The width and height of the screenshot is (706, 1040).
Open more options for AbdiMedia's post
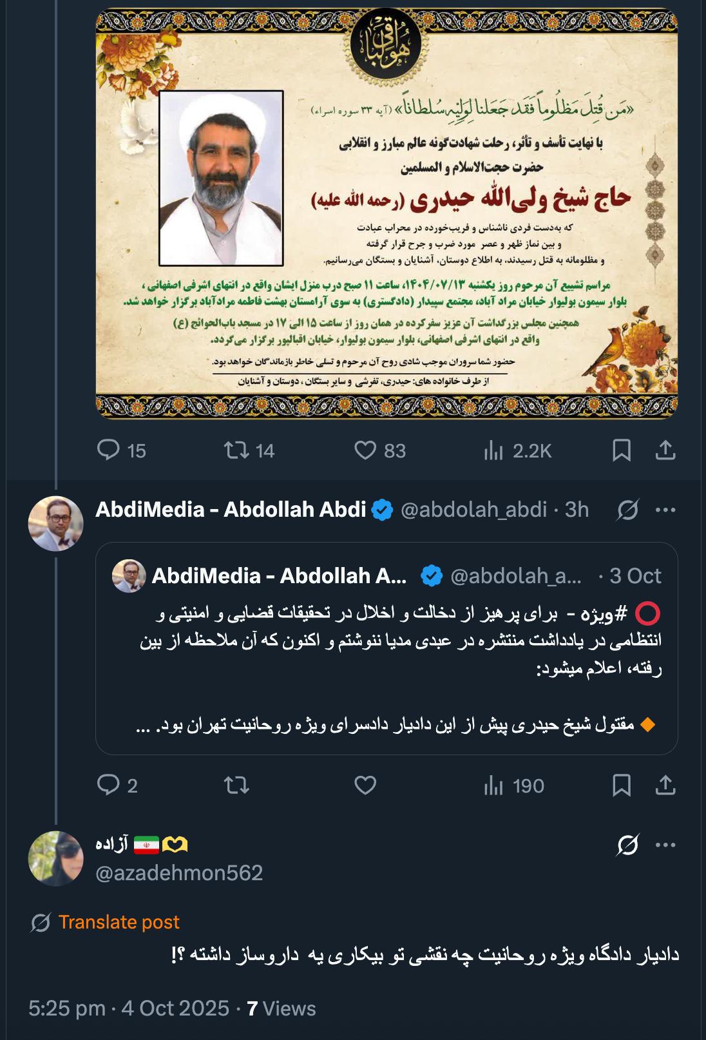665,510
